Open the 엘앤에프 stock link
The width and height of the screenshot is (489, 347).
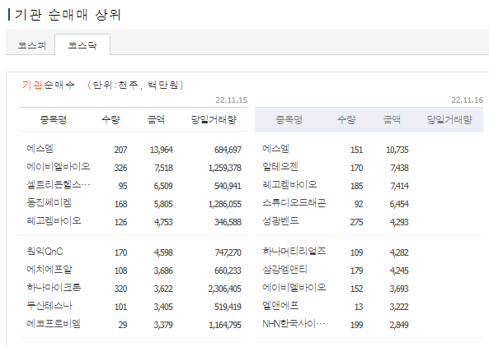280,305
